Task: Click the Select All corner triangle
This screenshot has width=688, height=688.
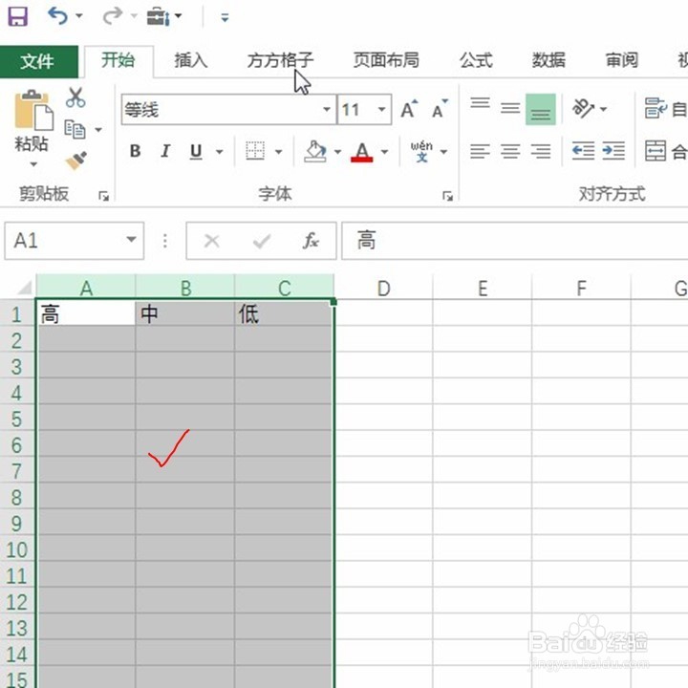Action: 24,288
